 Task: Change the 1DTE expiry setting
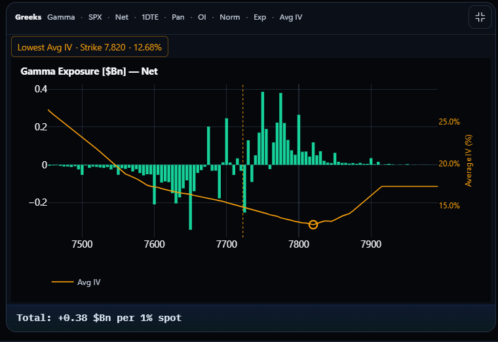[150, 17]
